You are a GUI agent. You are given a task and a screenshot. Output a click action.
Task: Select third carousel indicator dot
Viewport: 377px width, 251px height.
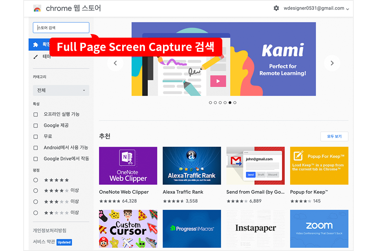tap(220, 103)
